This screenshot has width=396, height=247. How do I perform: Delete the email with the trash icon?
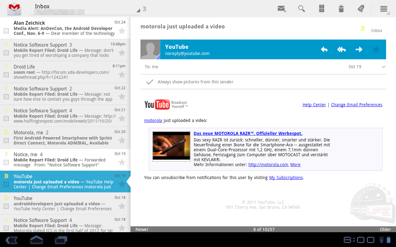[341, 9]
